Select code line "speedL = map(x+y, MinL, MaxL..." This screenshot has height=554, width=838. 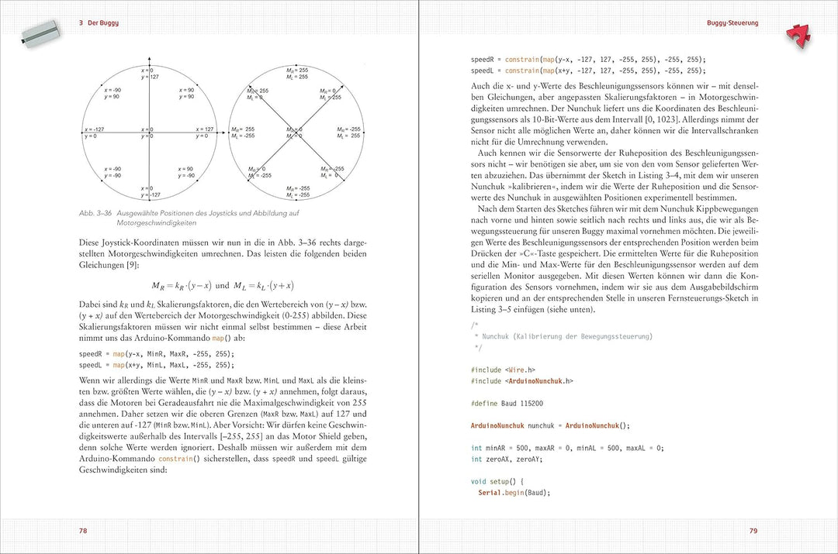tap(157, 365)
